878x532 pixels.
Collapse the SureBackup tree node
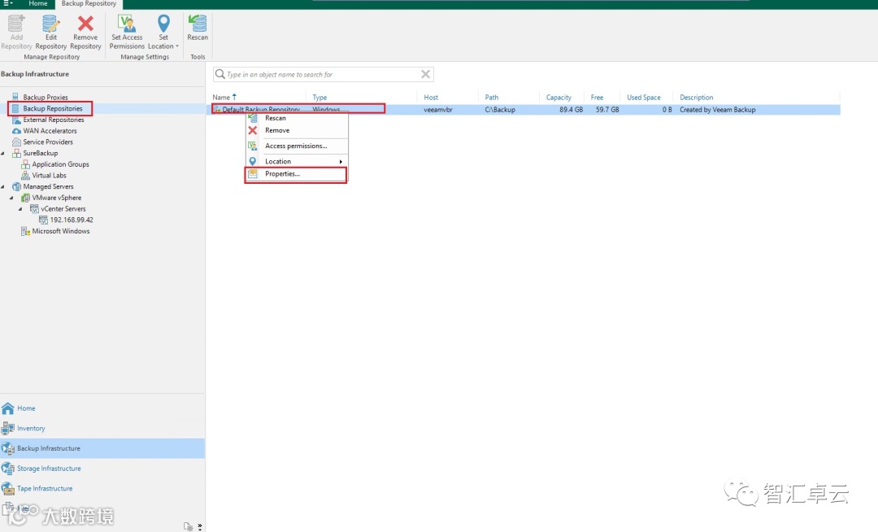click(3, 154)
